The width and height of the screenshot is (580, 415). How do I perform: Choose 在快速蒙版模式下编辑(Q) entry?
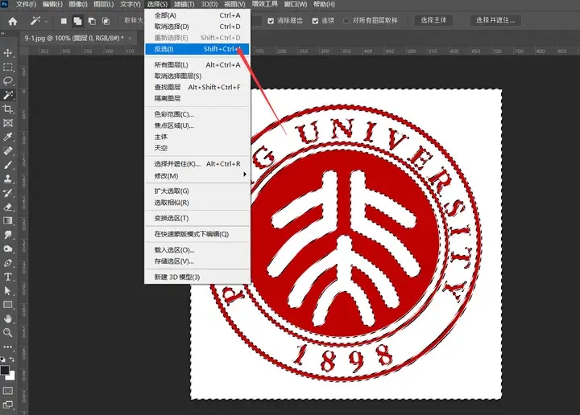[x=197, y=234]
